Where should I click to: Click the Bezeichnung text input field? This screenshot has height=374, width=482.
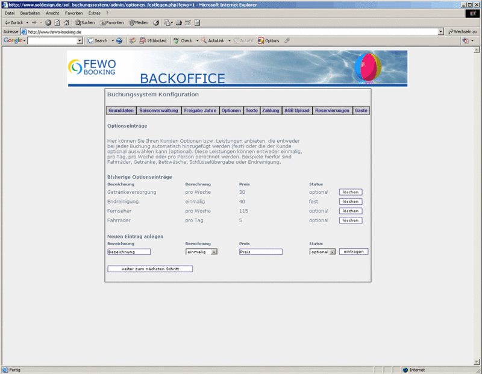[x=129, y=252]
